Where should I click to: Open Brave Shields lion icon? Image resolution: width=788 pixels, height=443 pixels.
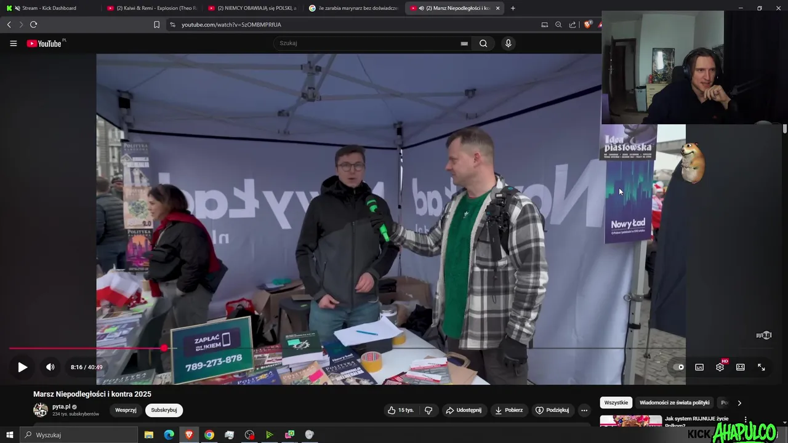coord(587,25)
